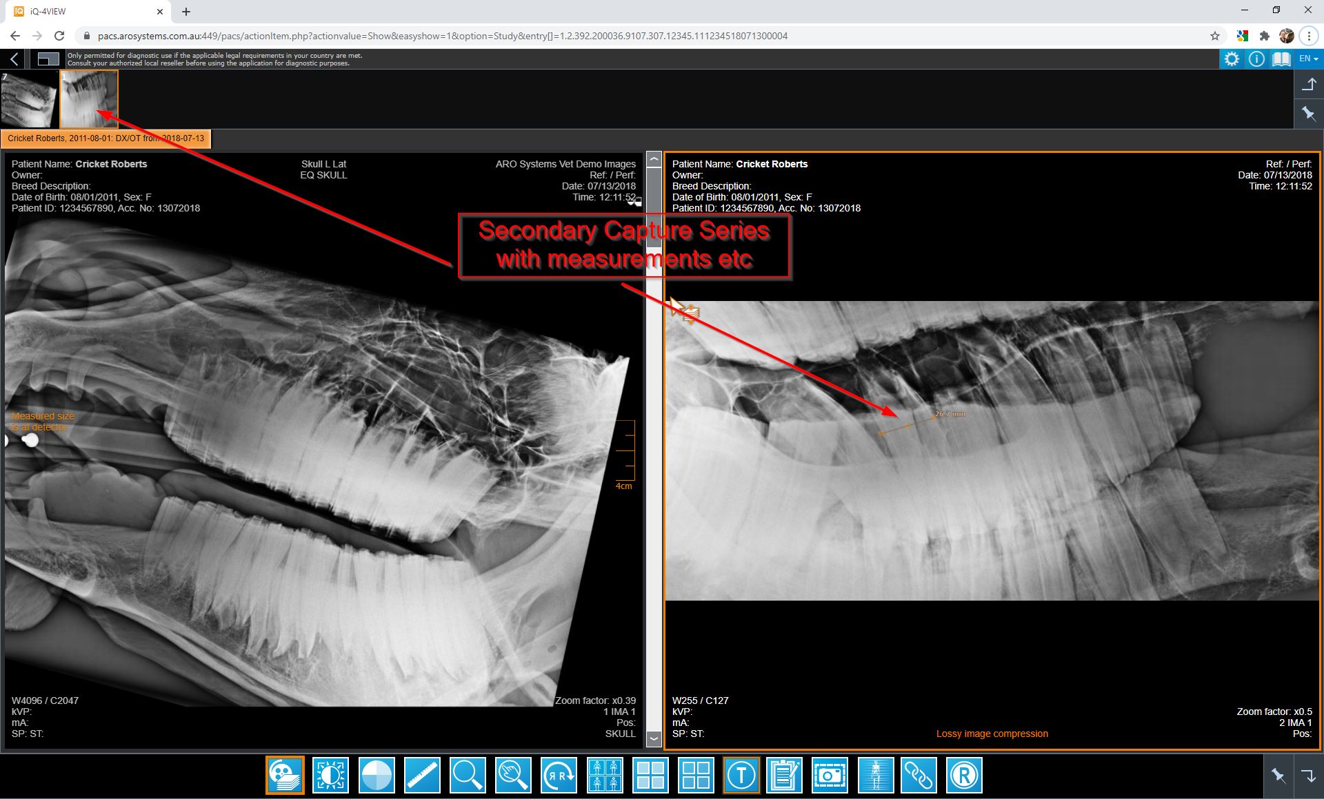The height and width of the screenshot is (799, 1324).
Task: Toggle the text annotation overlay tool
Action: click(x=742, y=775)
